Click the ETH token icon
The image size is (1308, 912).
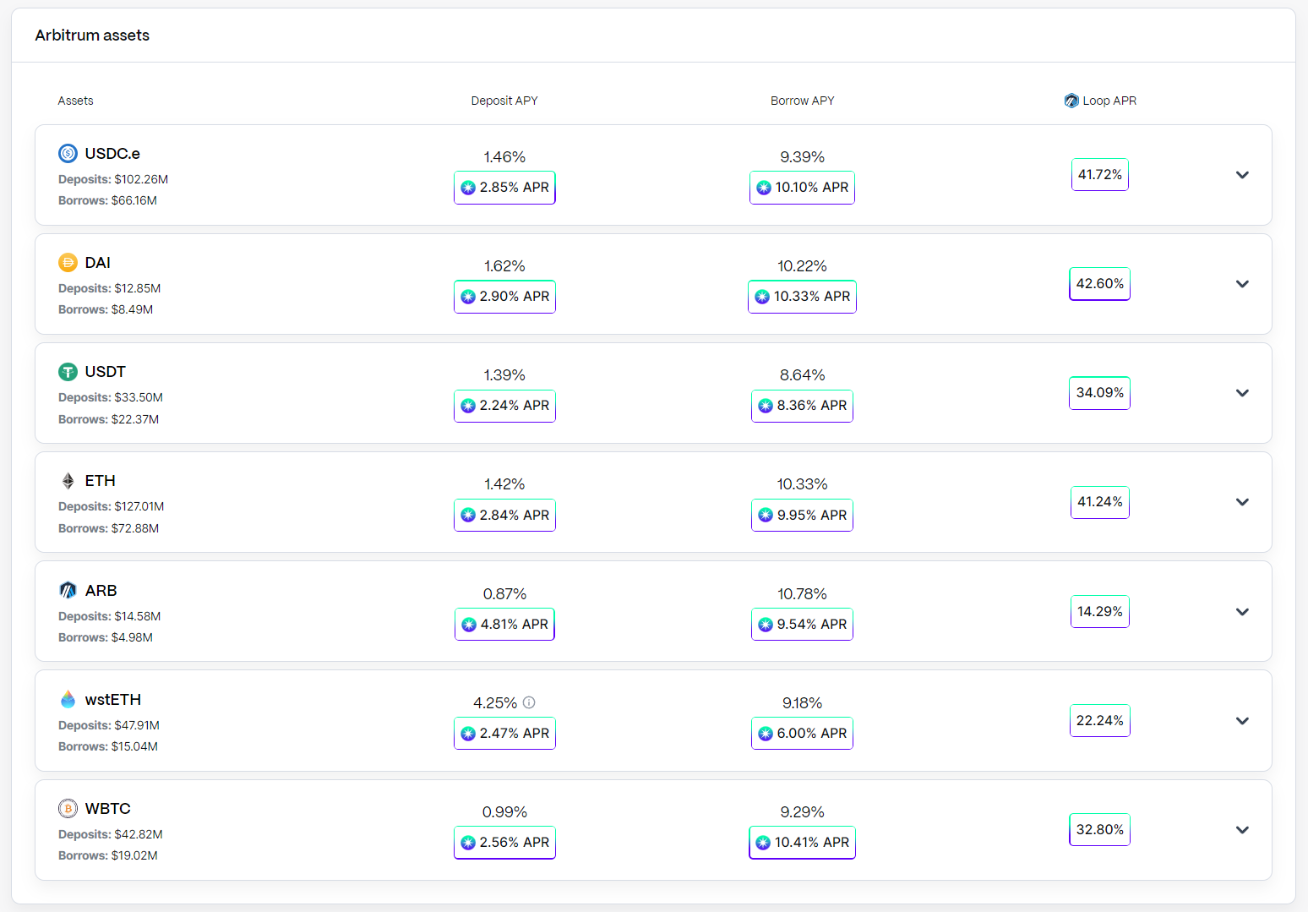[68, 481]
